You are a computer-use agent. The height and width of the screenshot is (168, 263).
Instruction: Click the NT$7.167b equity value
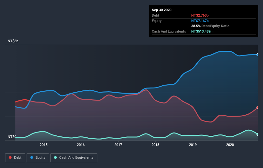point(200,21)
